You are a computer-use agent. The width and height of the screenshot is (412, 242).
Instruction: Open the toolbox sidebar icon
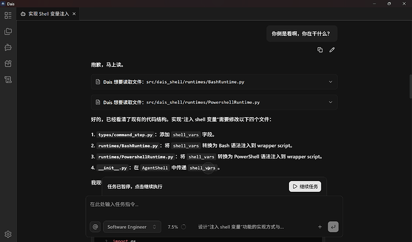click(x=8, y=64)
